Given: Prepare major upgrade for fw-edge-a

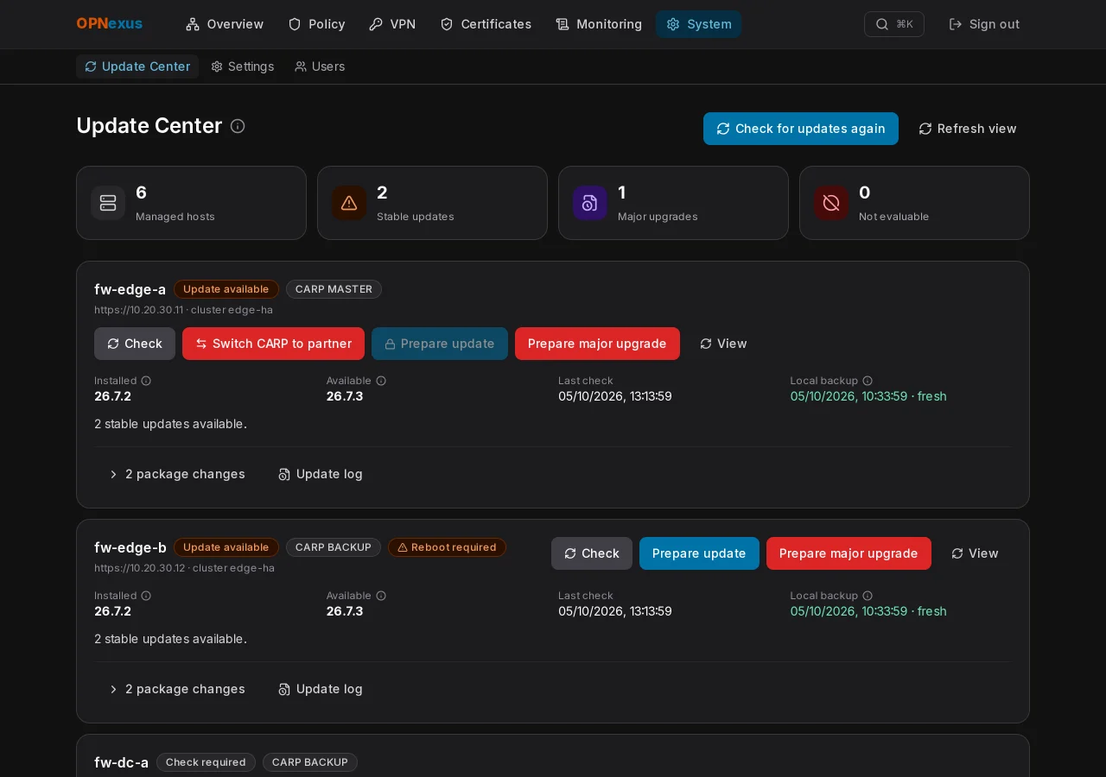Looking at the screenshot, I should tap(597, 344).
